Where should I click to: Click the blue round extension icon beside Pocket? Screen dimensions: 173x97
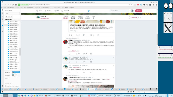coord(141,5)
